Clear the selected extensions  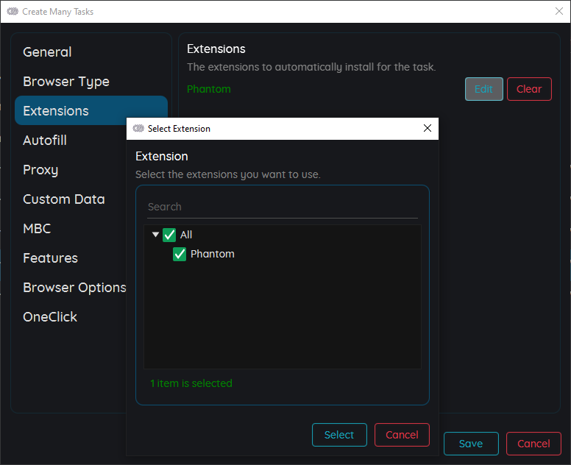click(529, 89)
